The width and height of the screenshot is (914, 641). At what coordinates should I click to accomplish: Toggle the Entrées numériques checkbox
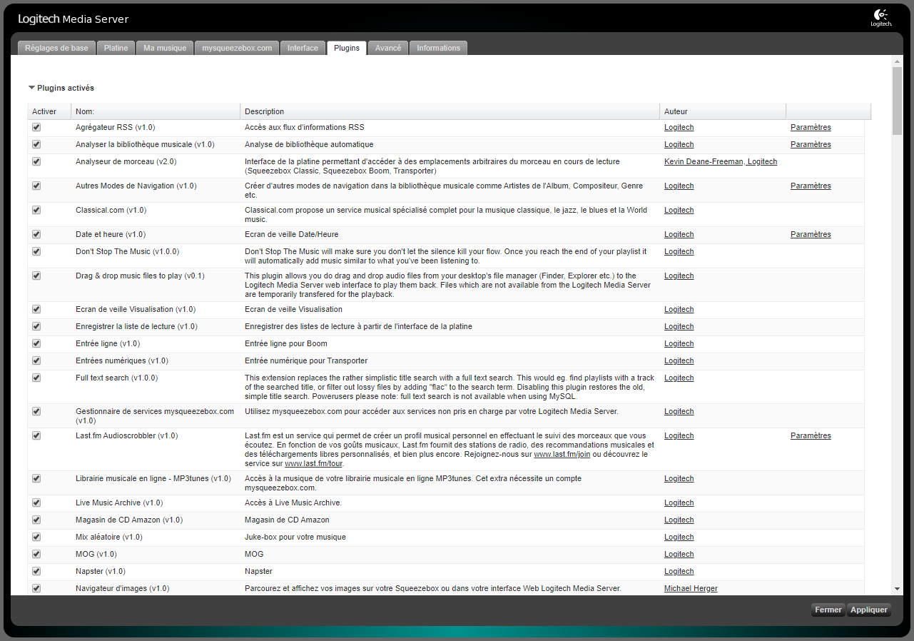coord(36,360)
